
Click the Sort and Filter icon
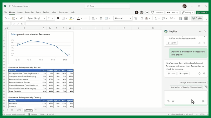point(164,18)
